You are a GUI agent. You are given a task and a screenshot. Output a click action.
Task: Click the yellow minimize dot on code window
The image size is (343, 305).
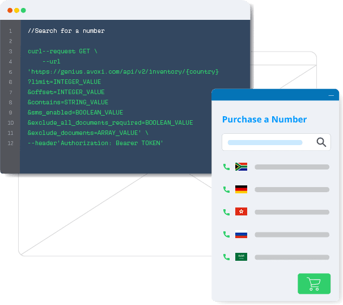coord(16,10)
